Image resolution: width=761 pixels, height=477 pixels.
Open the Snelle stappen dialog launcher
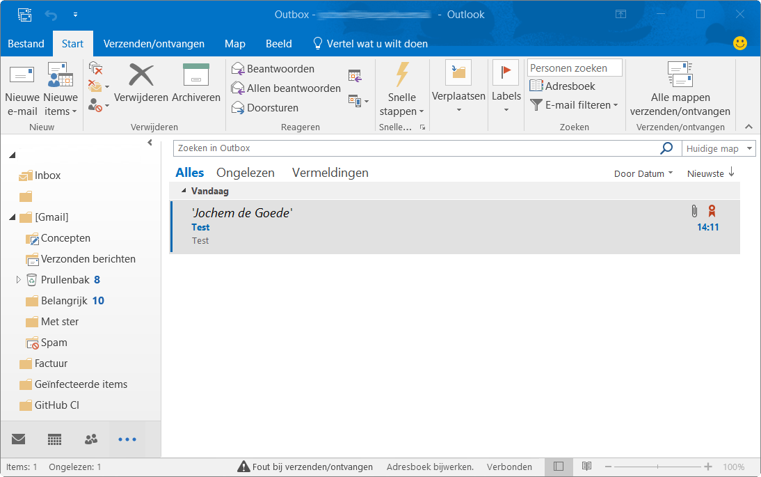click(x=422, y=127)
